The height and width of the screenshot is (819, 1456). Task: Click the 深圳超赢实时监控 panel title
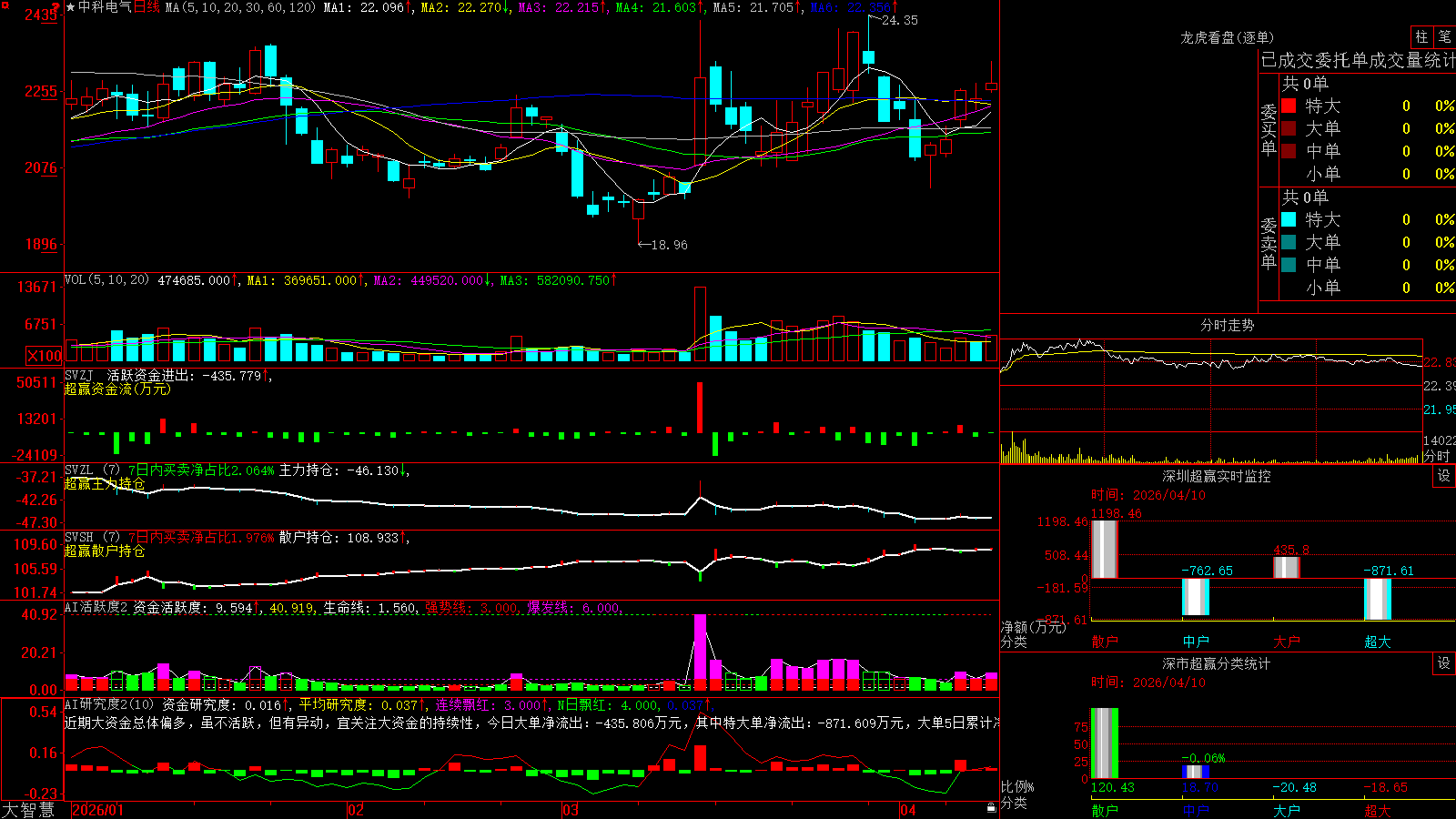(1217, 476)
